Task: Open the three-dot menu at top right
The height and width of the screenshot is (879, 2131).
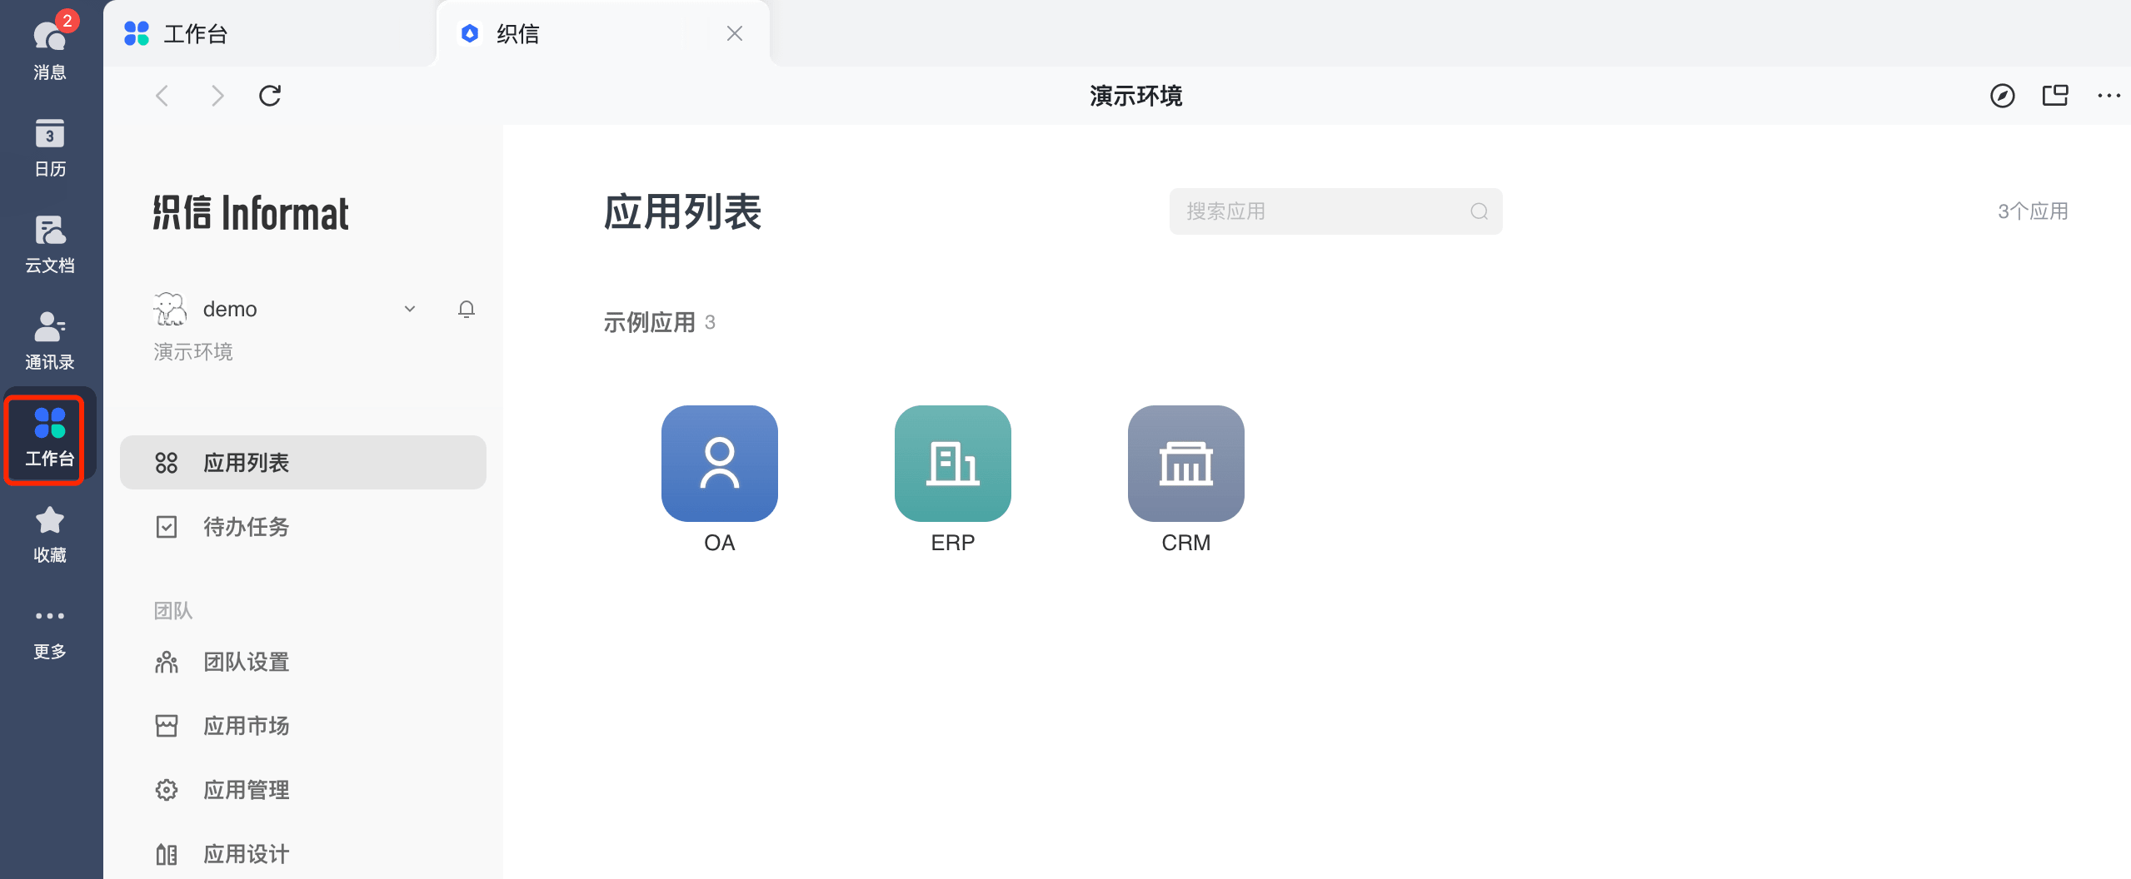Action: click(2108, 96)
